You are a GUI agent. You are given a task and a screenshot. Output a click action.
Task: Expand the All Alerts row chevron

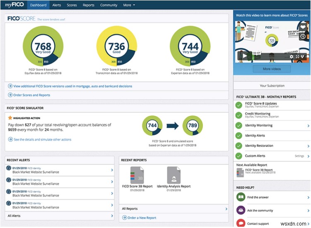click(x=112, y=216)
